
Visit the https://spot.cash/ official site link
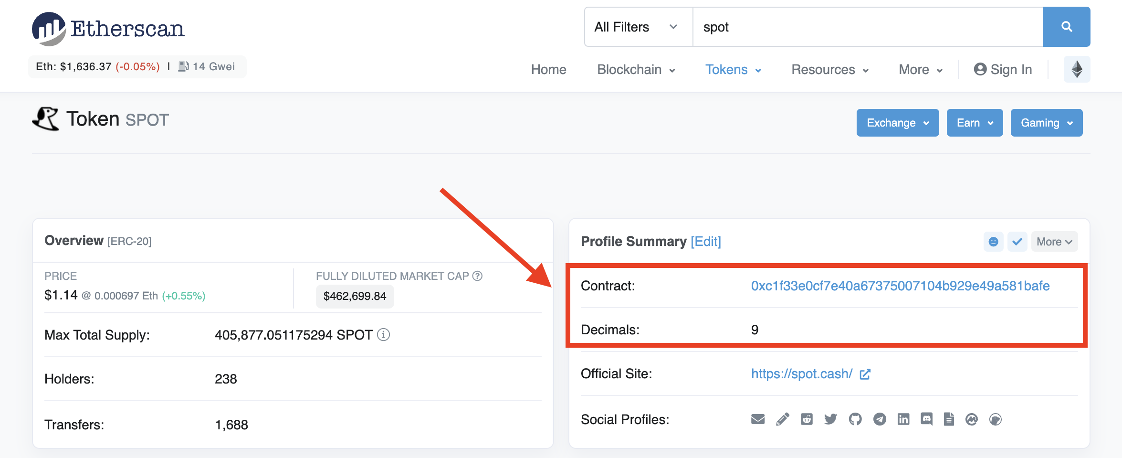point(801,374)
